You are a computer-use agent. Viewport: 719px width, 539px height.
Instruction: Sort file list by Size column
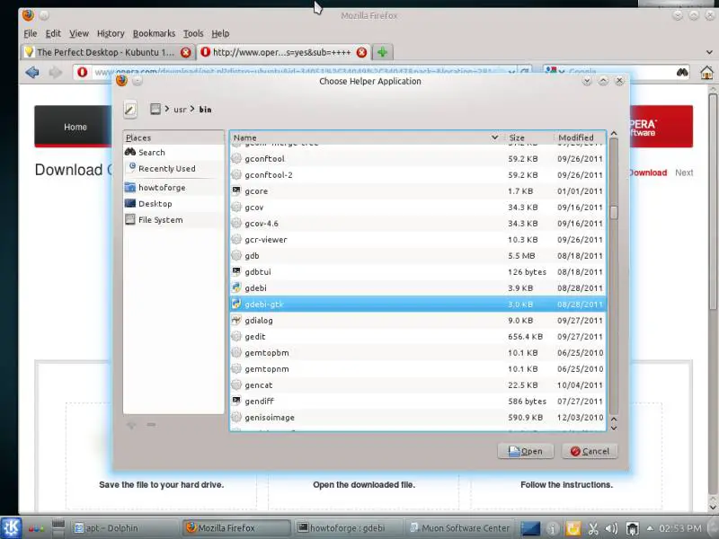tap(528, 137)
